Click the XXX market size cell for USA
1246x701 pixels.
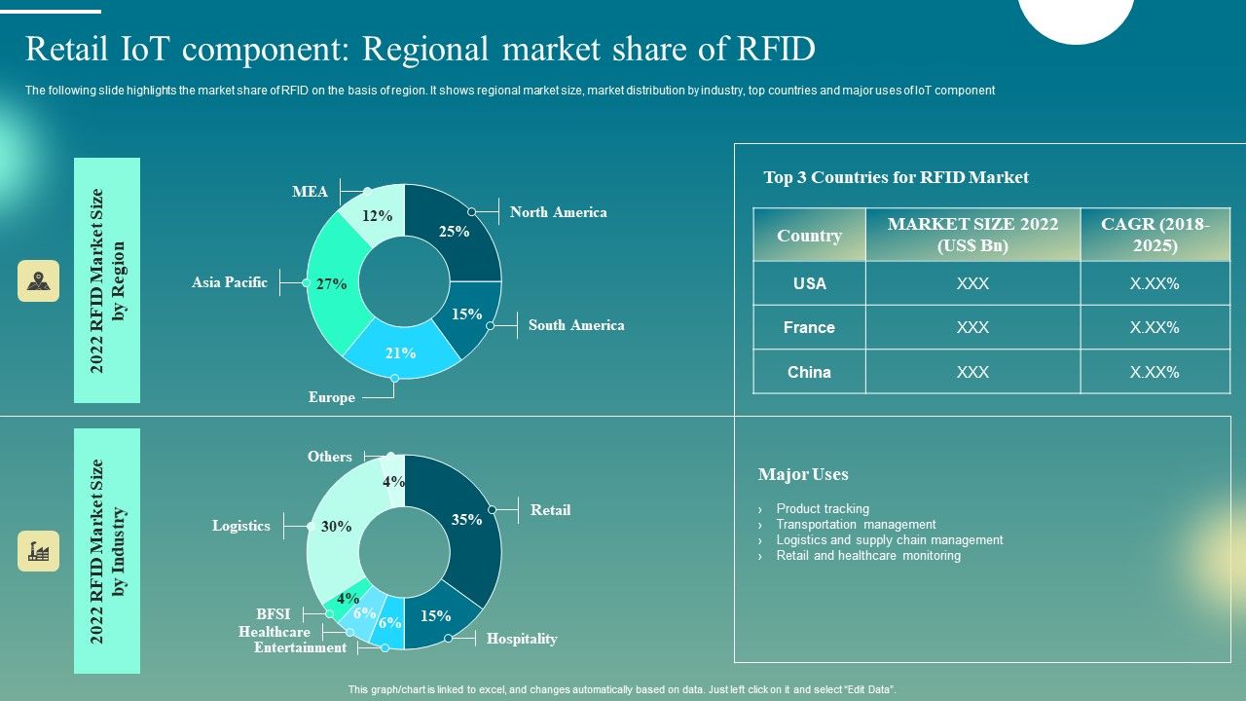tap(972, 283)
